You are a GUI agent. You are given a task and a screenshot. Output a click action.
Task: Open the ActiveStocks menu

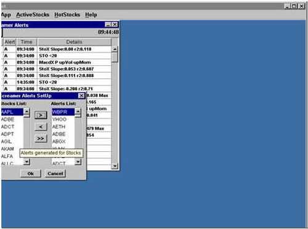click(x=33, y=15)
